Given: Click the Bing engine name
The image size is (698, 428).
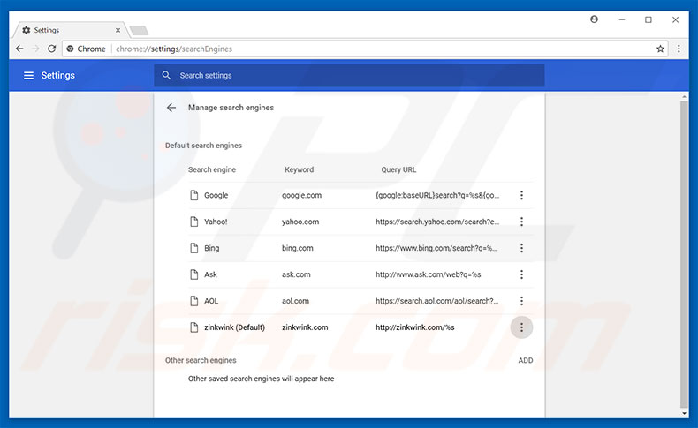Looking at the screenshot, I should [x=211, y=248].
